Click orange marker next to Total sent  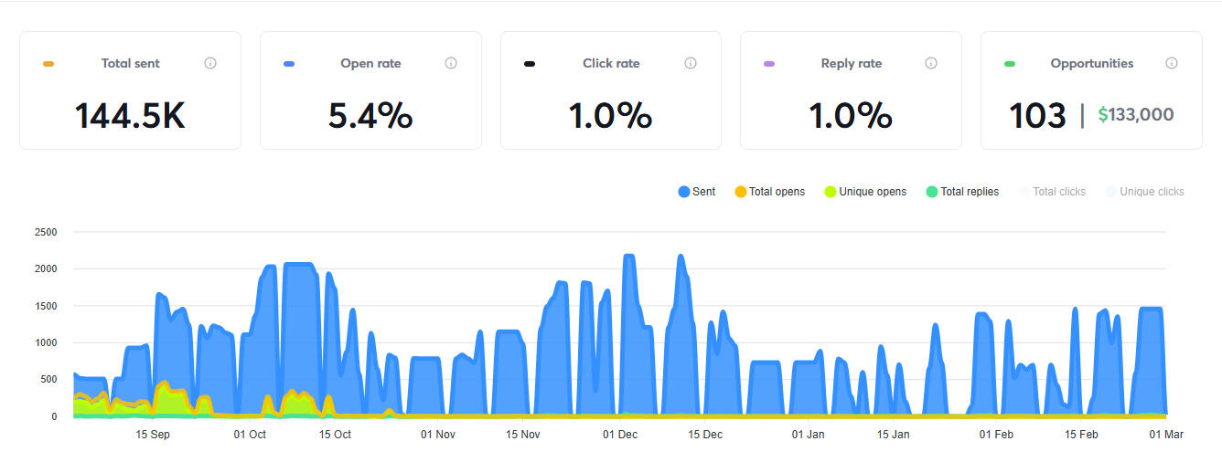[x=48, y=64]
